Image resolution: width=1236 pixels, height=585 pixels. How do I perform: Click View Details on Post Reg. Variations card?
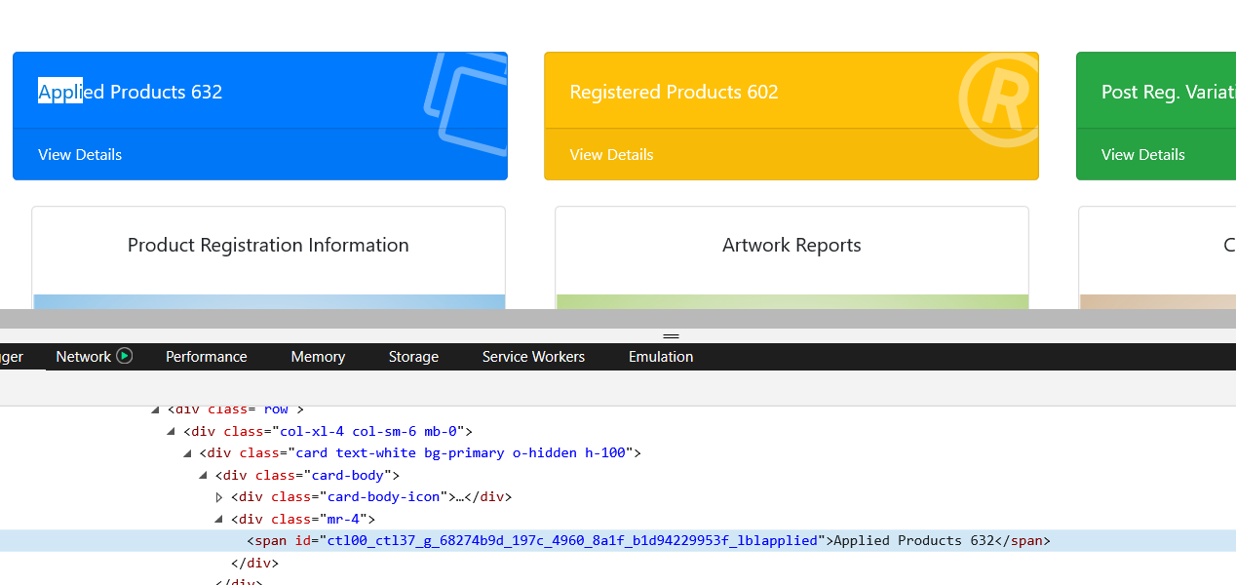coord(1142,154)
